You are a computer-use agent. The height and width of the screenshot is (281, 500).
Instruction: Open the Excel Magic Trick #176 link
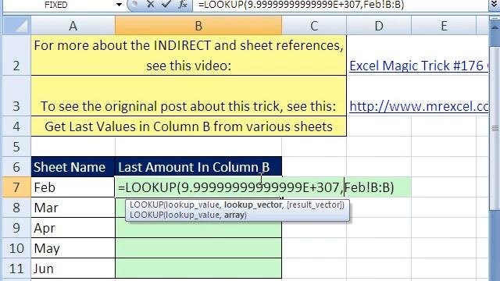click(x=419, y=66)
